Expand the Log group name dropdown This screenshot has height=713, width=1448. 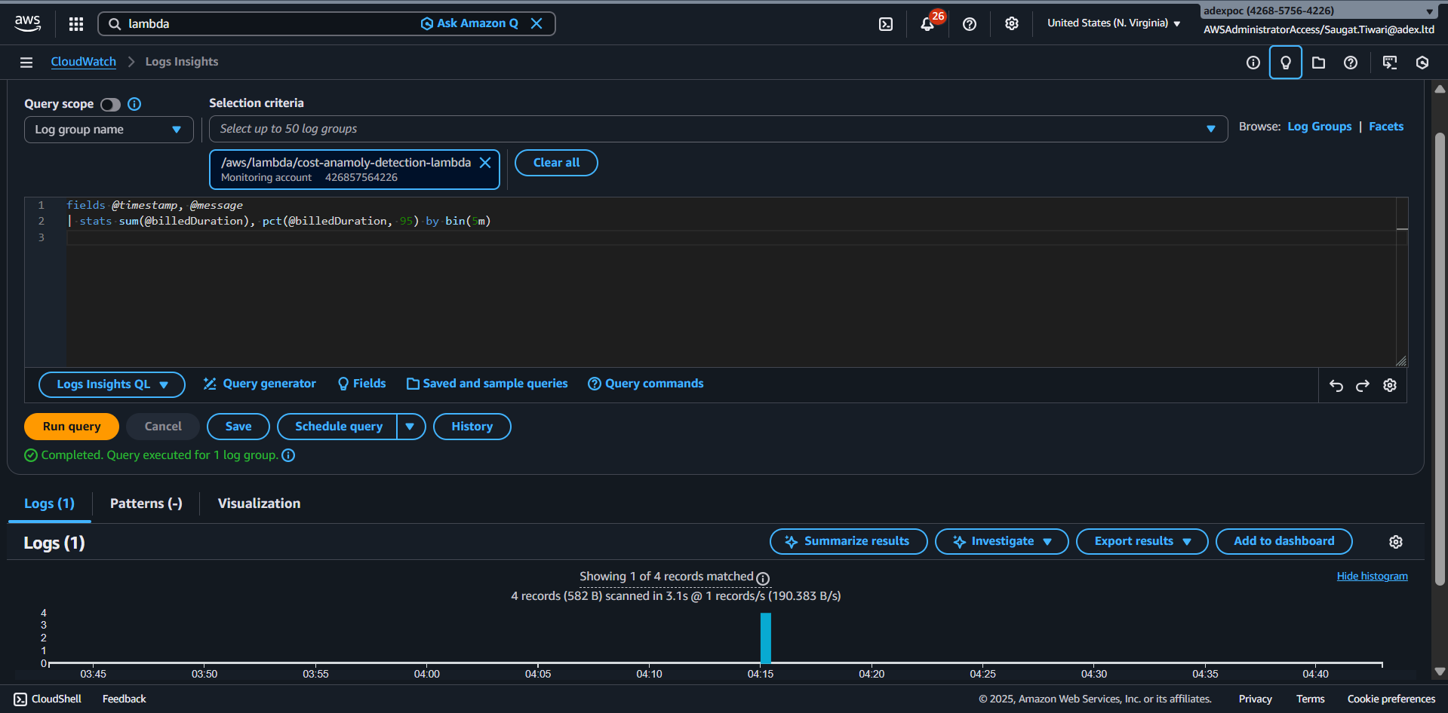[x=108, y=129]
